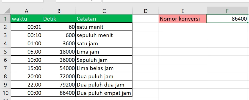This screenshot has height=100, width=249.
Task: Select row 5 header
Action: point(5,52)
